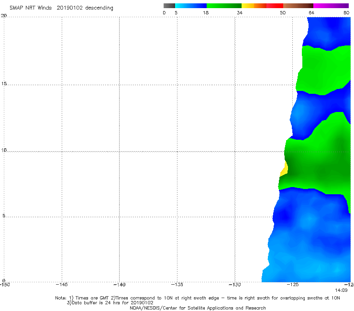Click the latitude axis label '5'
354x311 pixels.
pyautogui.click(x=4, y=216)
